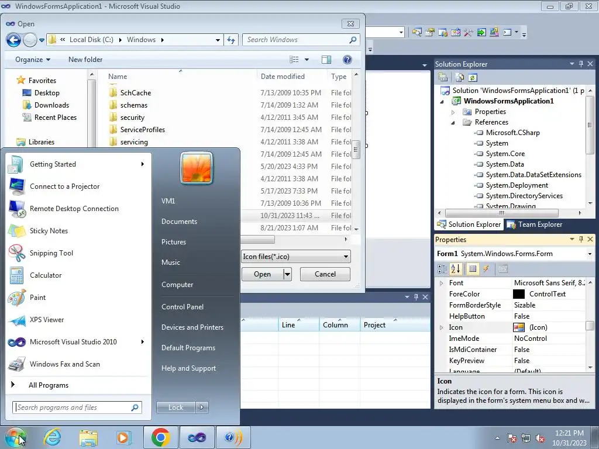Viewport: 599px width, 449px height.
Task: Click the Visual Studio taskbar icon
Action: point(197,437)
